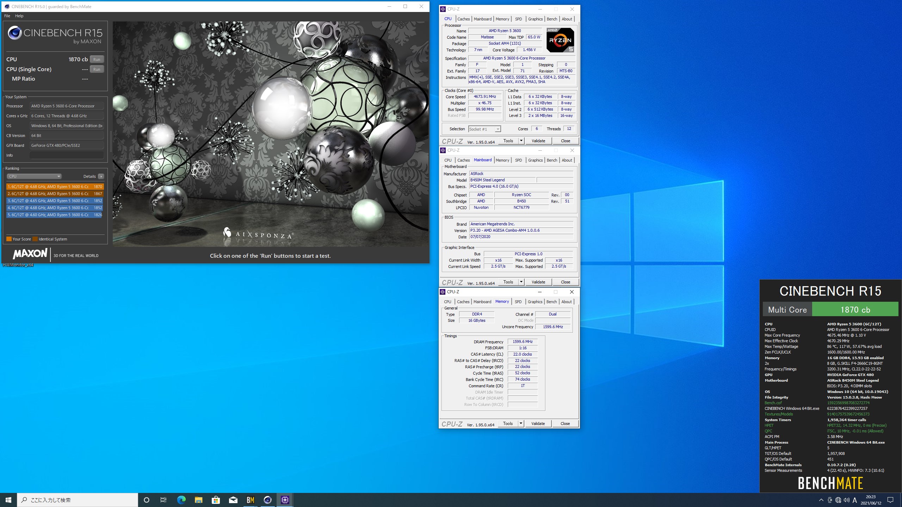
Task: Open Cortana circle icon in taskbar
Action: pos(147,500)
